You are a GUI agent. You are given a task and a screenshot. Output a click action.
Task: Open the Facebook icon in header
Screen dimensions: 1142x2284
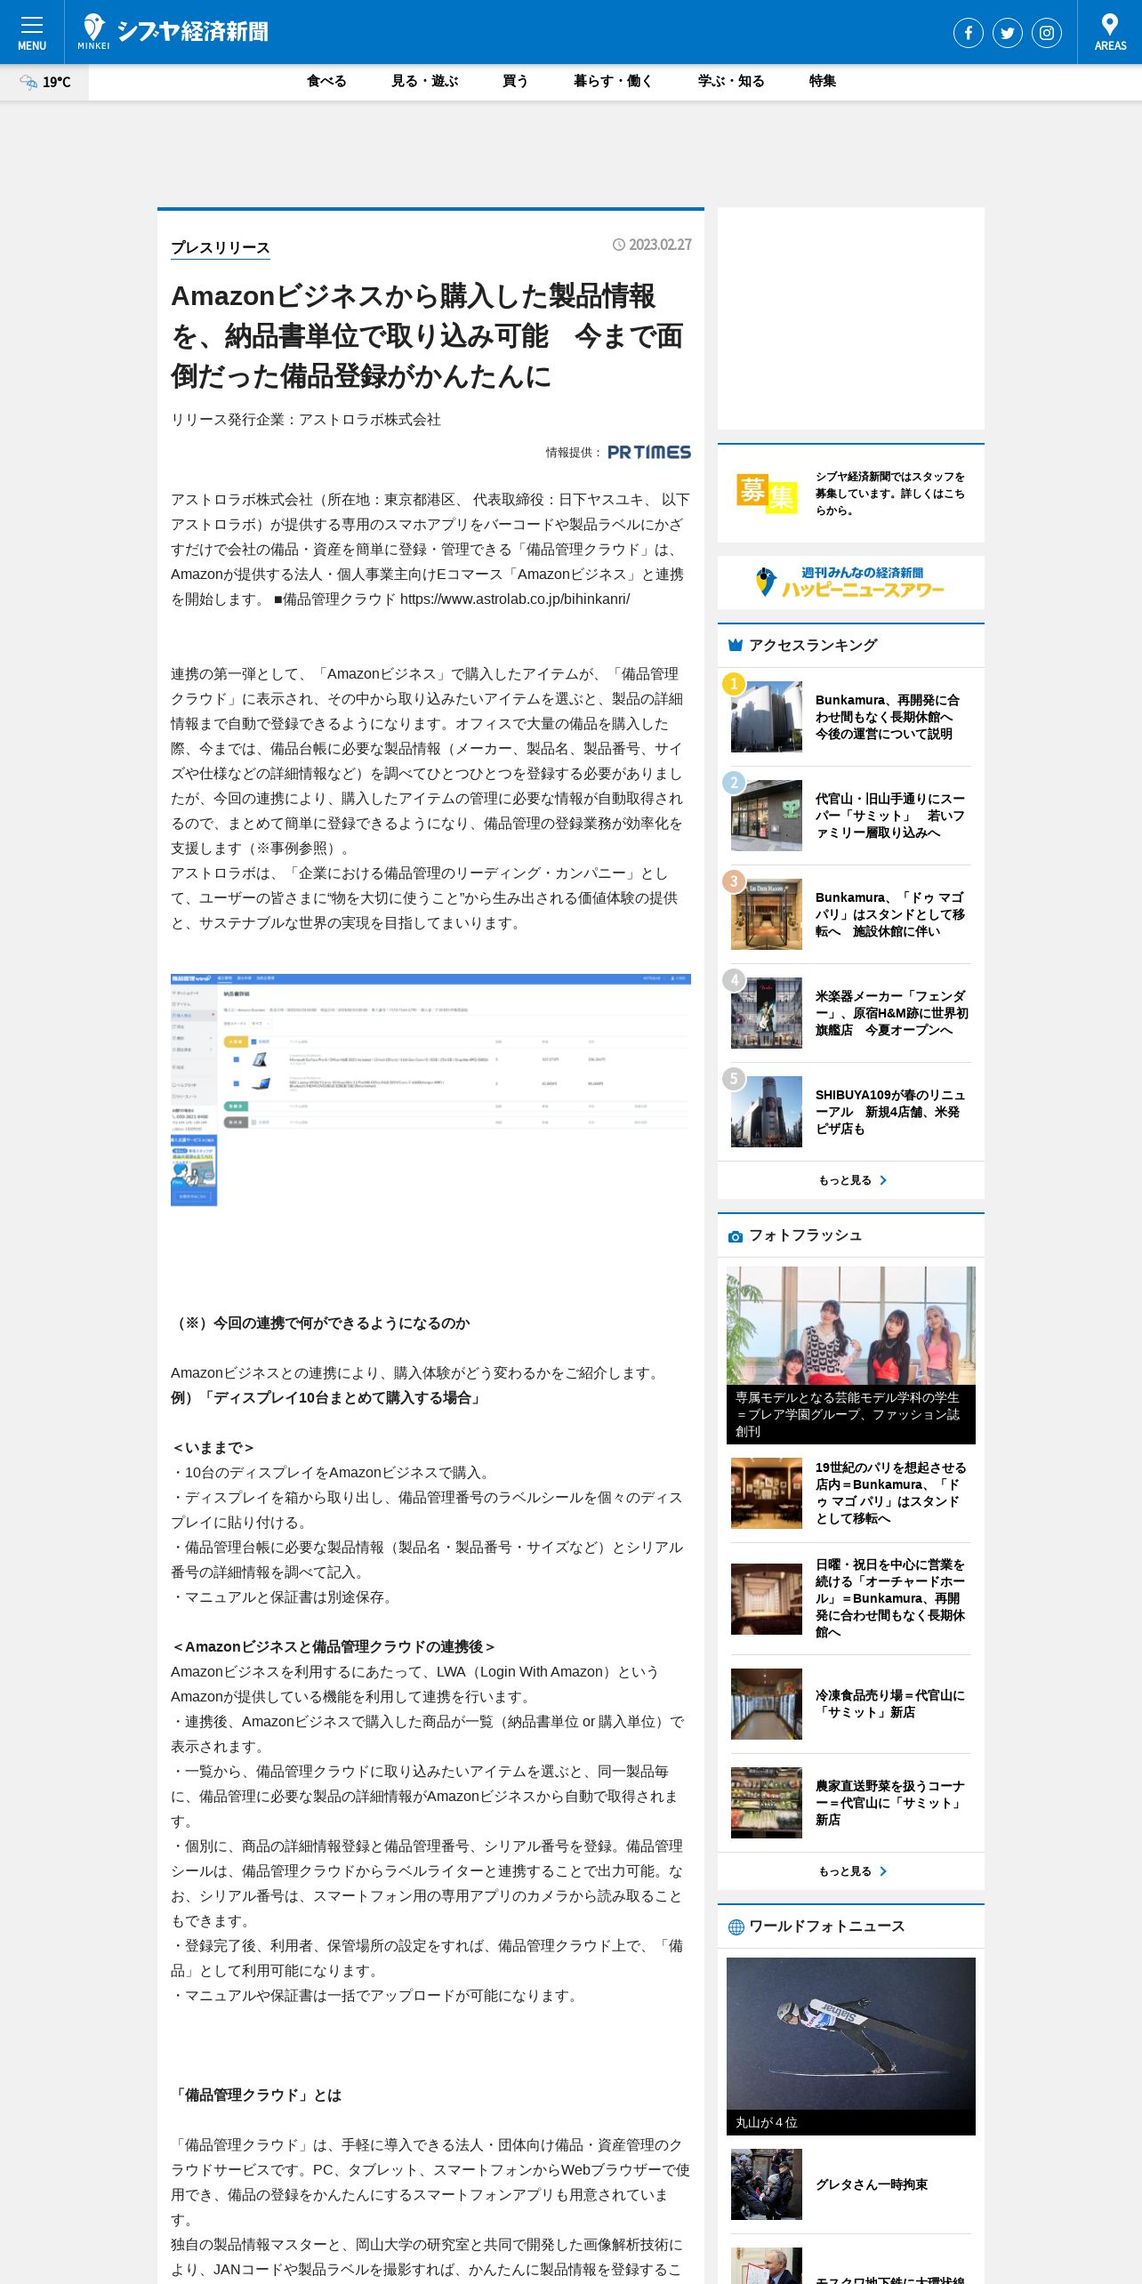969,33
